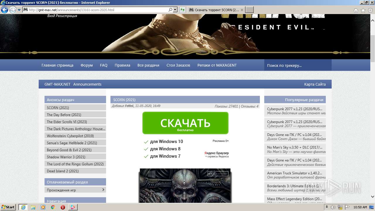The width and height of the screenshot is (375, 211).
Task: Open the FAQ menu item
Action: pos(104,65)
